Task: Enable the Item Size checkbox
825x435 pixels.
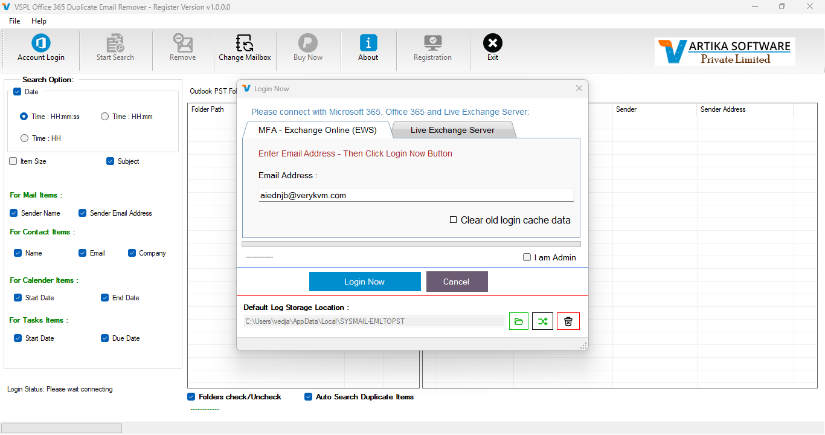Action: coord(13,161)
